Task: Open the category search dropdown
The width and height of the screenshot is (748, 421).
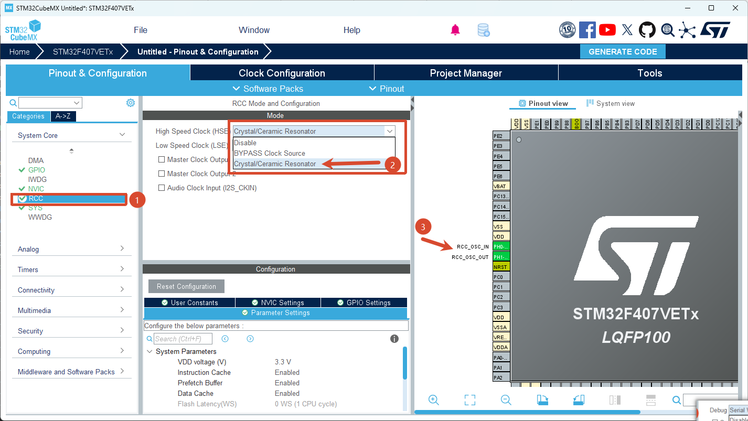Action: pos(78,103)
